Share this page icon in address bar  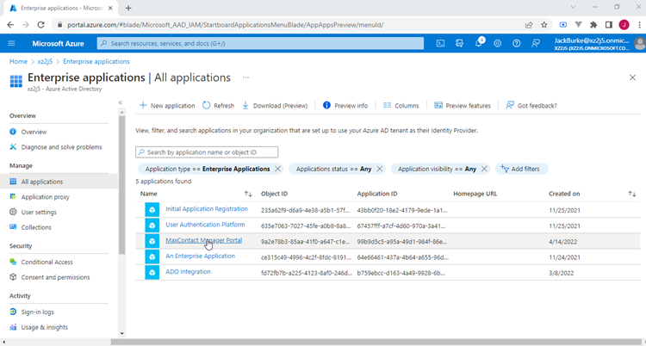pyautogui.click(x=529, y=25)
